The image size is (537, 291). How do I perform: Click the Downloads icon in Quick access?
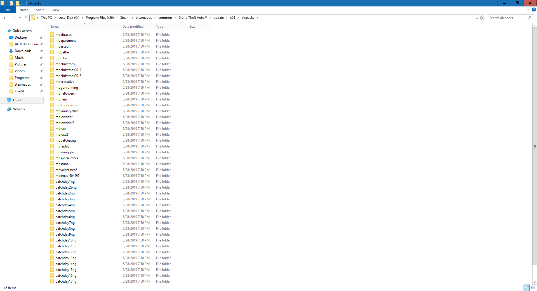11,51
